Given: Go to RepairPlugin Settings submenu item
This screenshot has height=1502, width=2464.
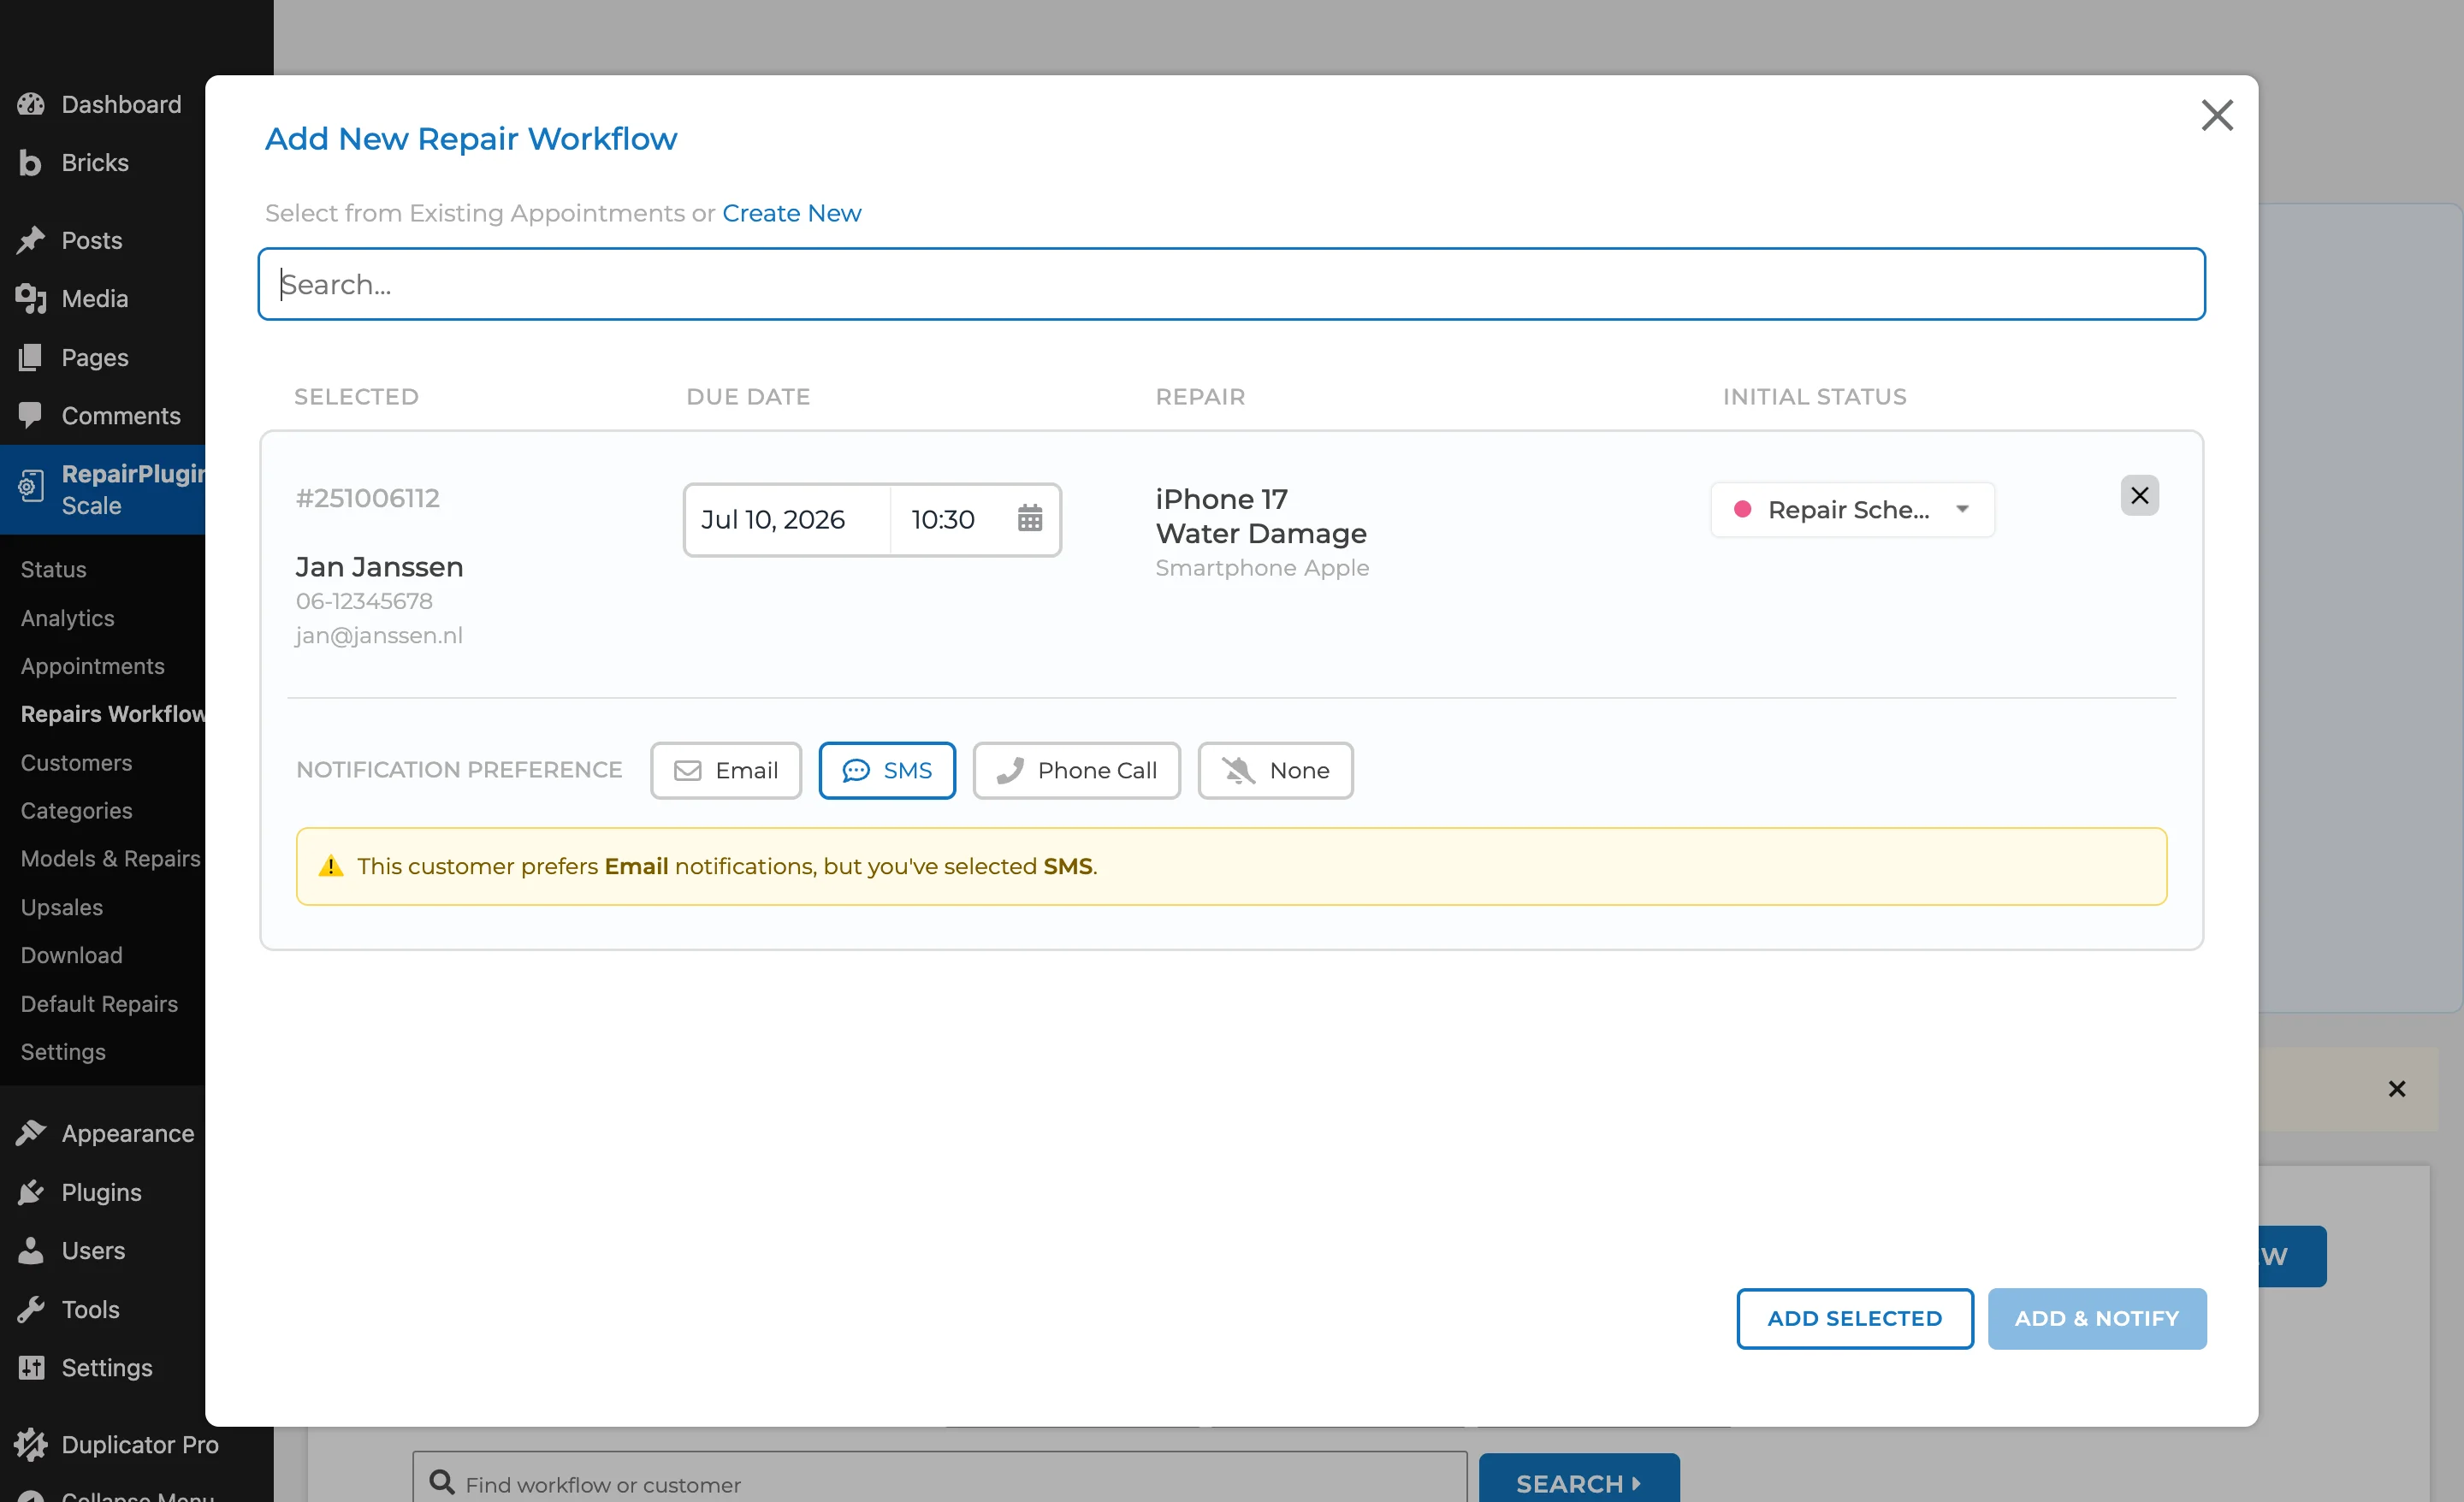Looking at the screenshot, I should tap(63, 1052).
